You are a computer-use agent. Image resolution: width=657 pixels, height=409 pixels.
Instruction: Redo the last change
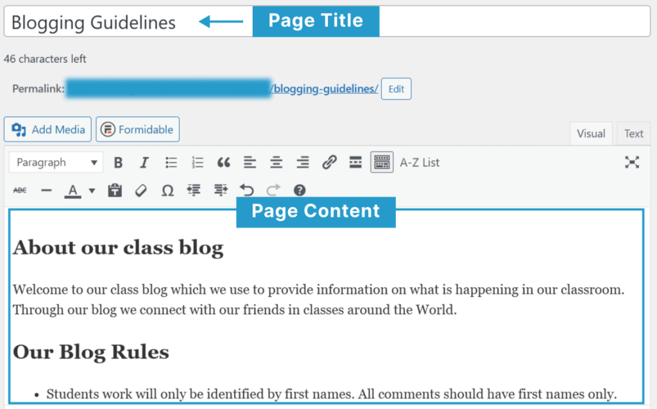point(273,191)
